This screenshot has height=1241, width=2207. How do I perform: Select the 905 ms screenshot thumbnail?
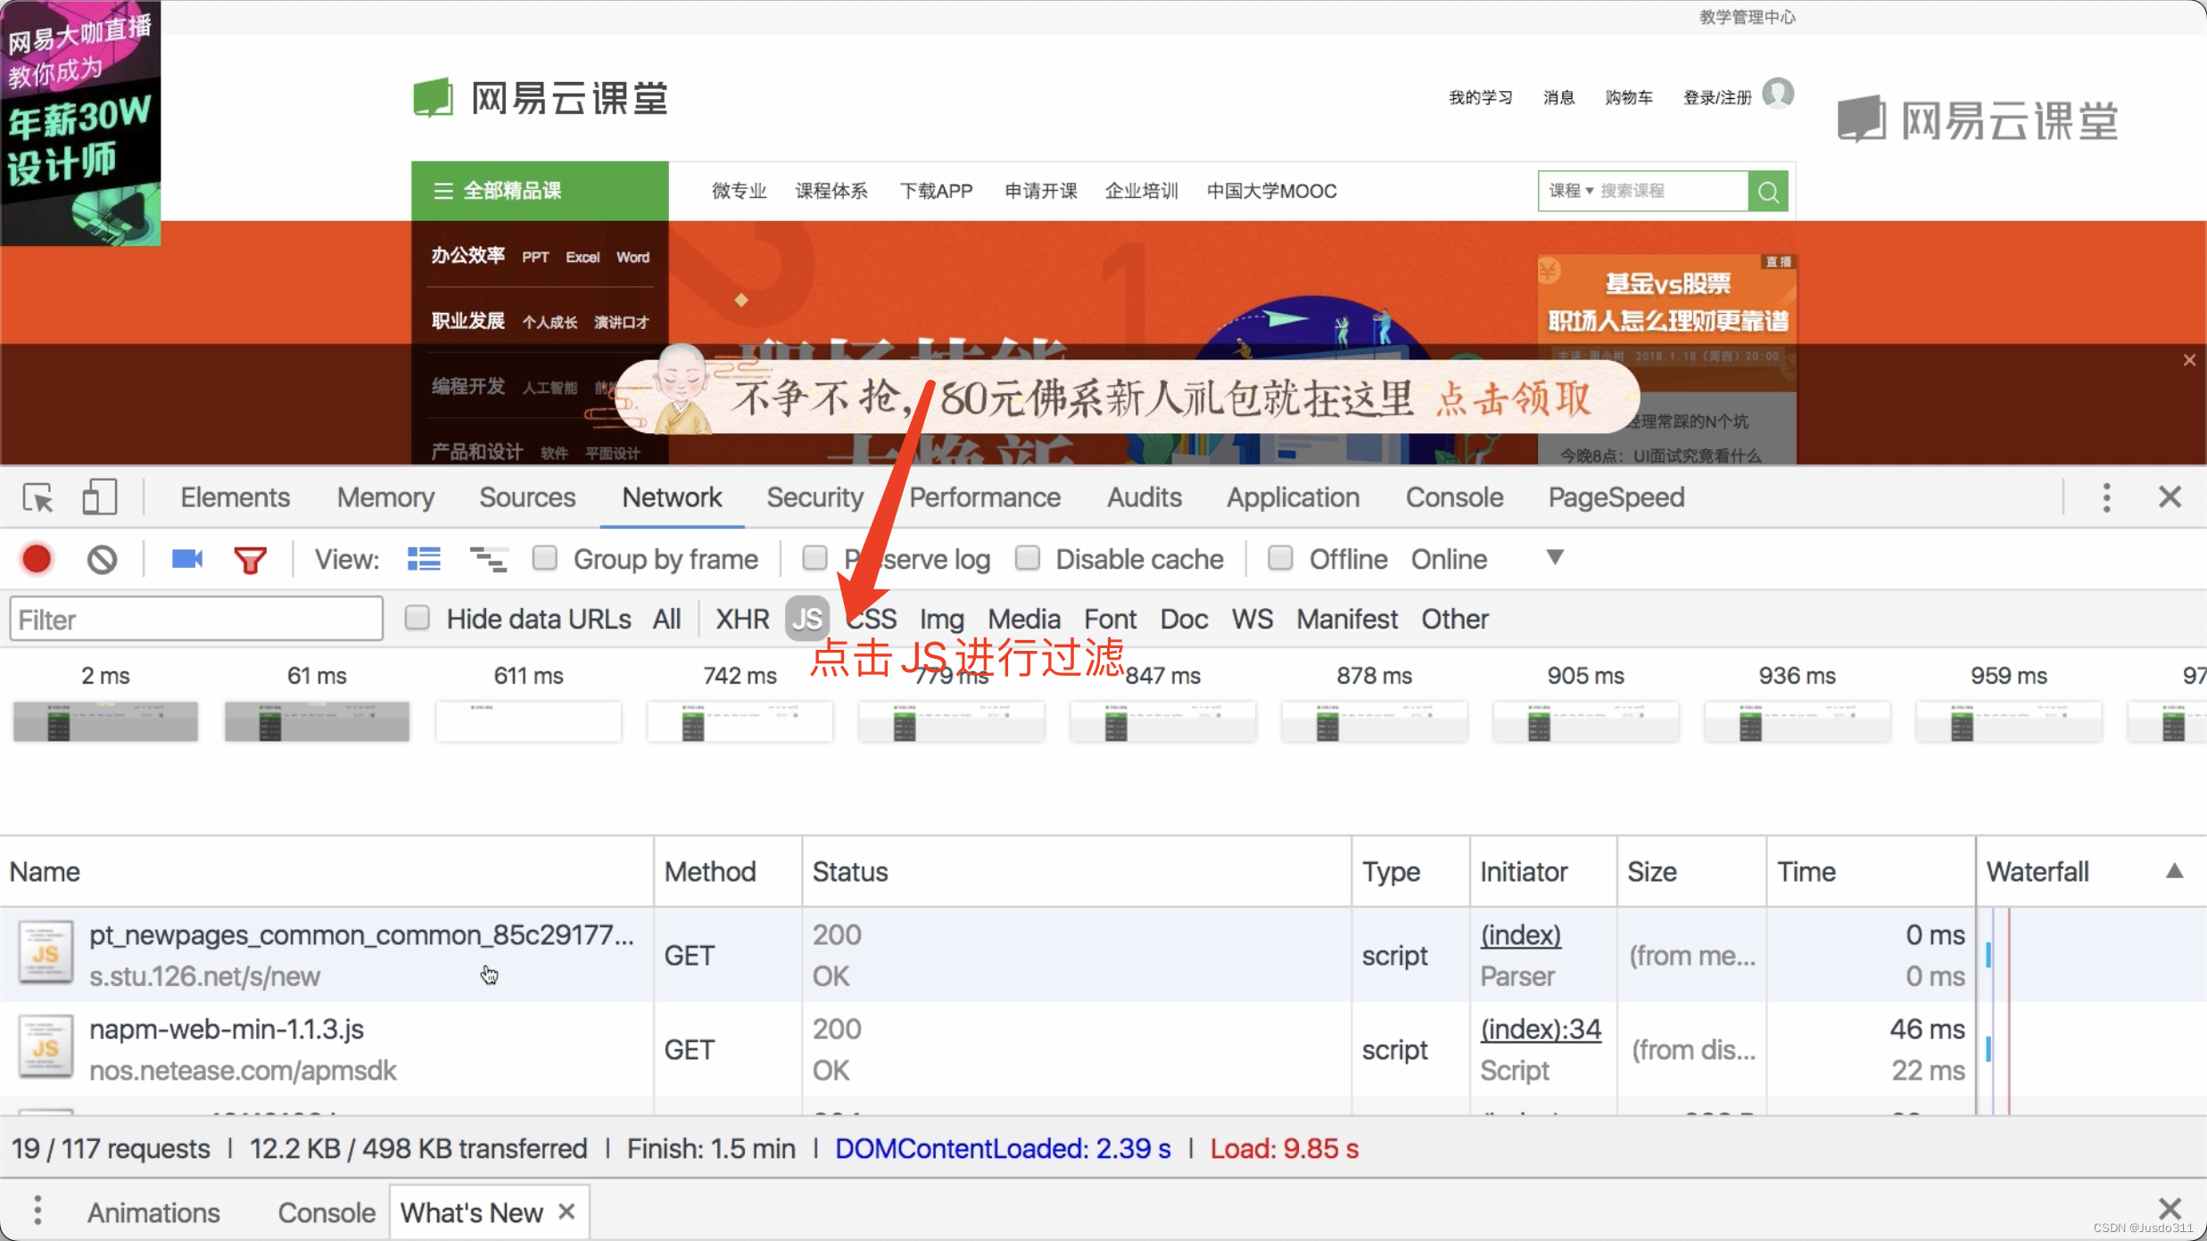pyautogui.click(x=1585, y=721)
